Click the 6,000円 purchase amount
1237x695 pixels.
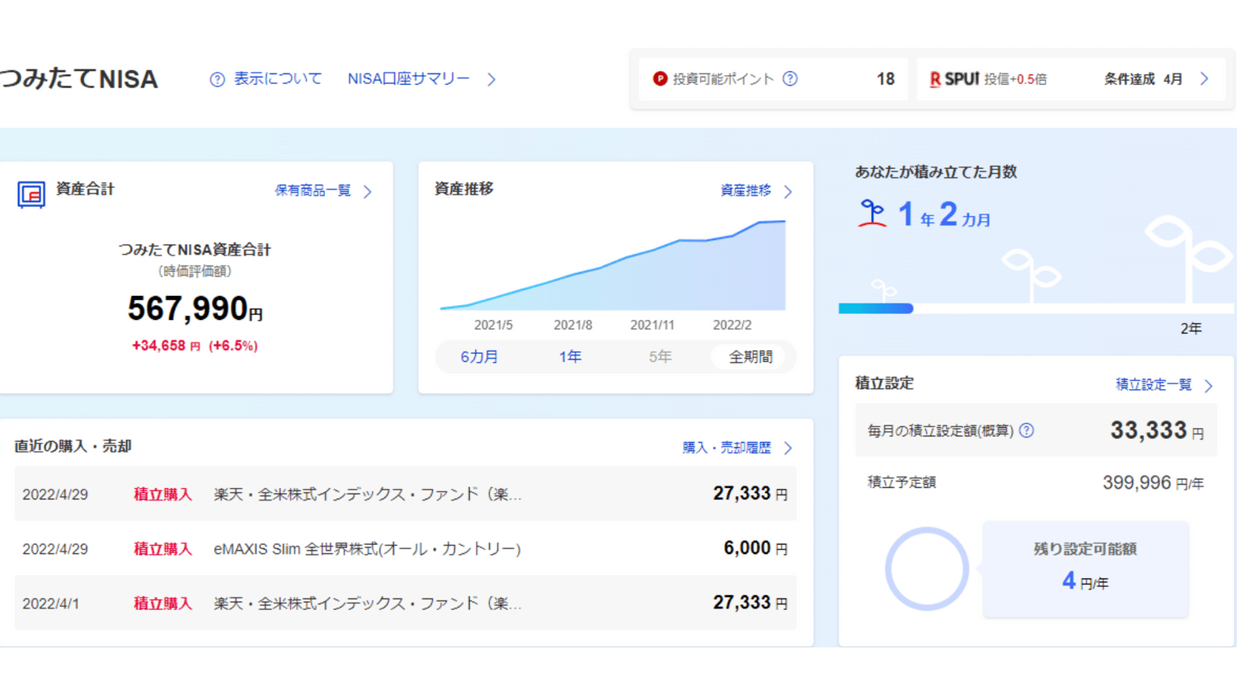pos(755,548)
